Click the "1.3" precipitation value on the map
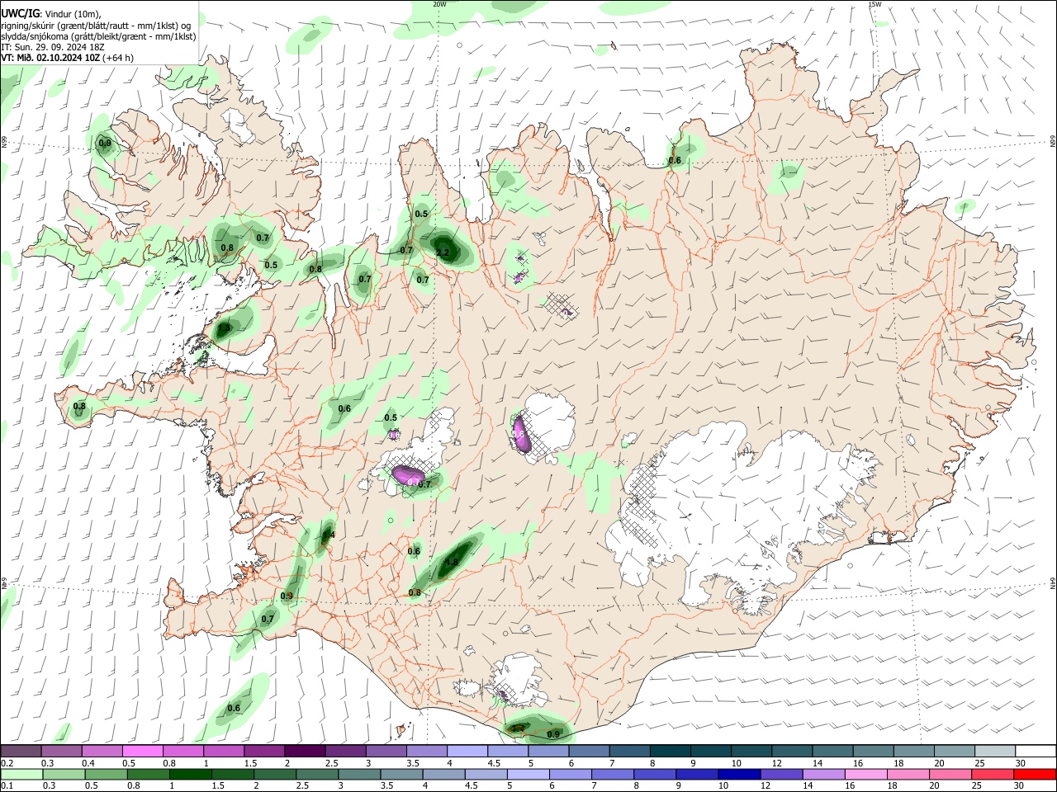The height and width of the screenshot is (792, 1057). pyautogui.click(x=224, y=328)
